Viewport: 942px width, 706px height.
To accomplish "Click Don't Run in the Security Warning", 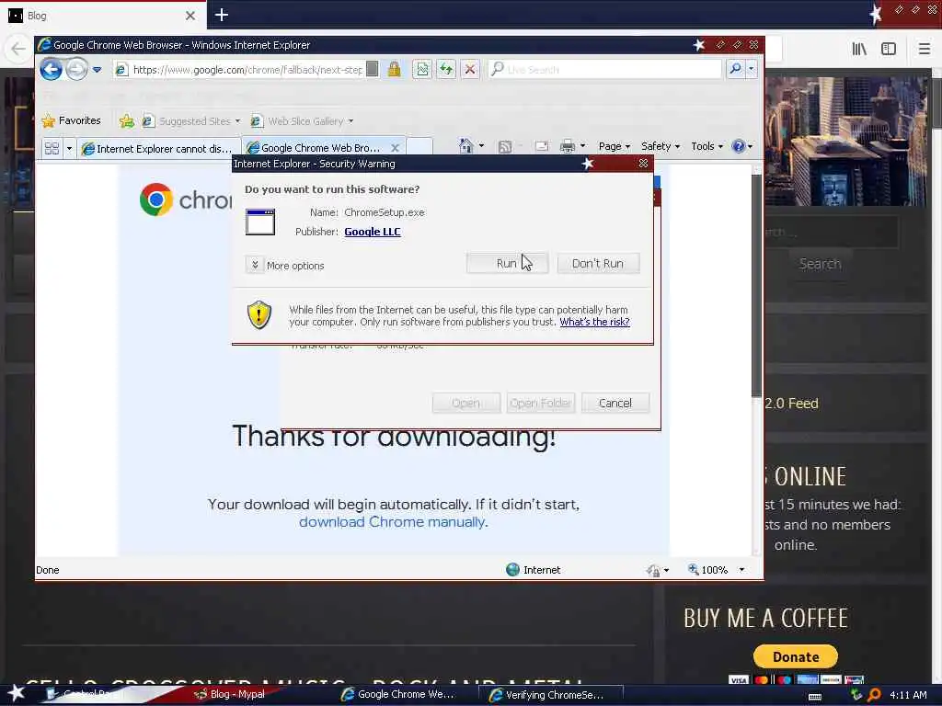I will (x=598, y=264).
